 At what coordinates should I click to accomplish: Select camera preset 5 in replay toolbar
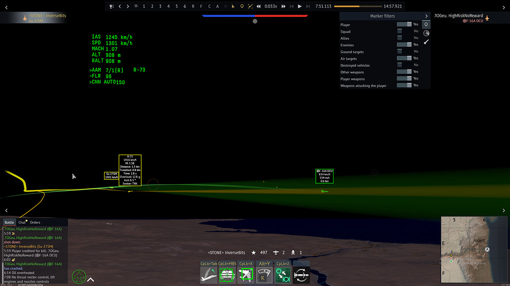coord(176,6)
